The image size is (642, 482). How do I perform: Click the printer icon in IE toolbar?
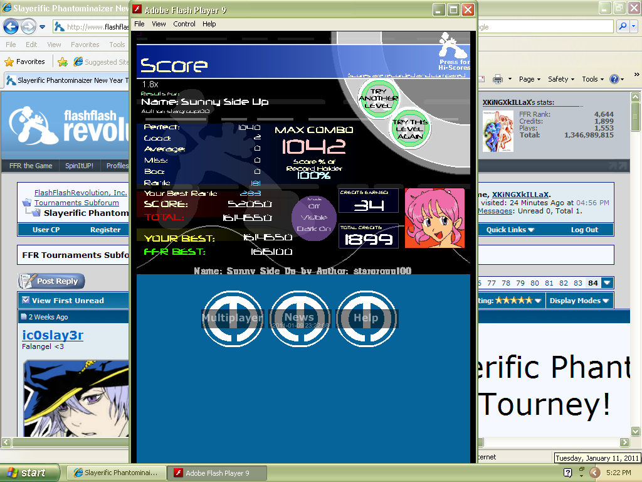(x=498, y=79)
